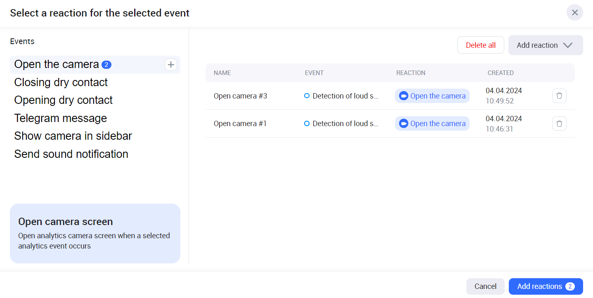This screenshot has width=593, height=298.
Task: Delete the Open camera #3 row via trash icon
Action: click(559, 96)
